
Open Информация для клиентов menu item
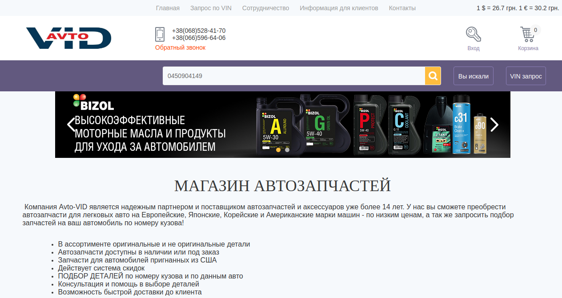click(x=339, y=8)
